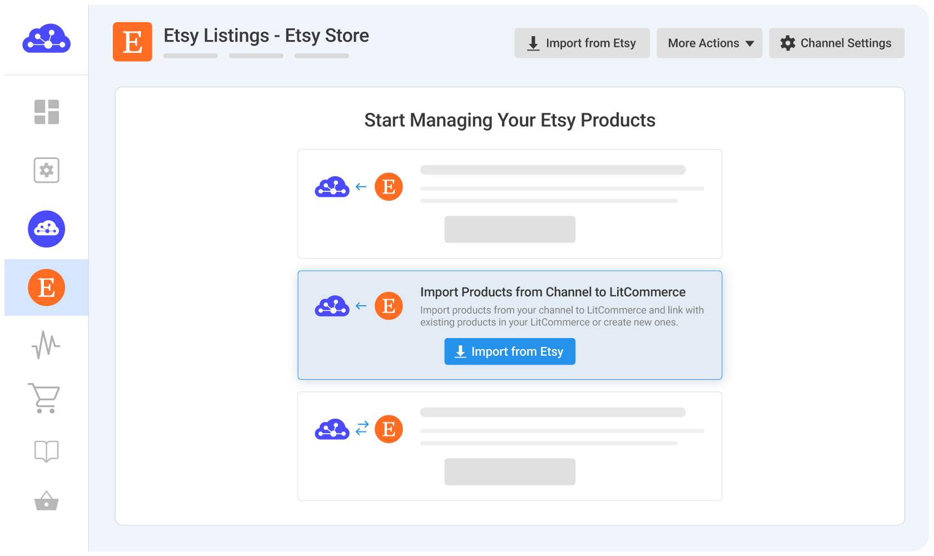Screen dimensions: 934x556
Task: Open the shopping cart orders icon
Action: pos(44,398)
